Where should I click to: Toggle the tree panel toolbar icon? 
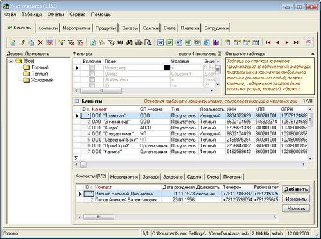(x=102, y=42)
